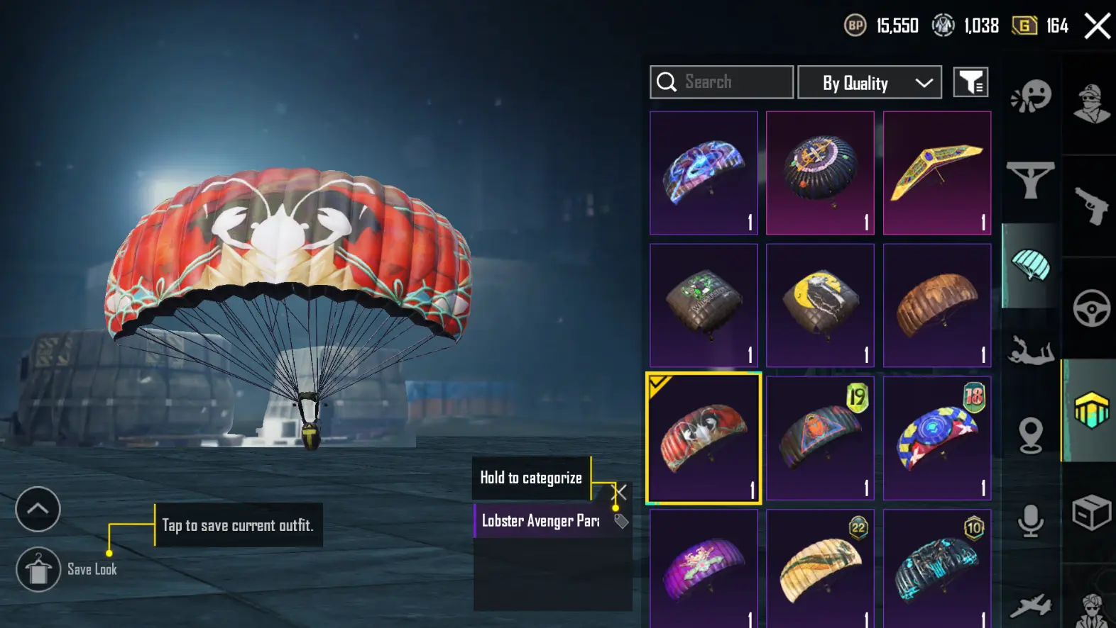Open the character profile tab
1116x628 pixels.
1091,103
